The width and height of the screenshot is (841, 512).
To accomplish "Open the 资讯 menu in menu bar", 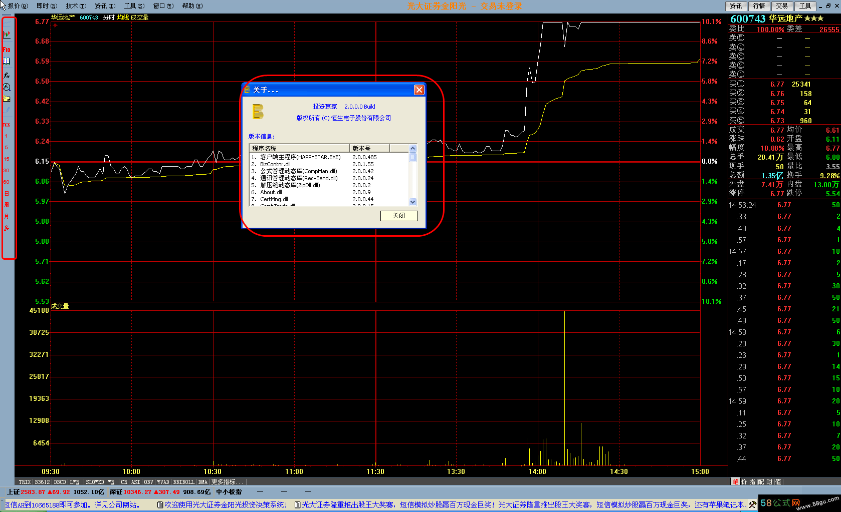I will tap(105, 6).
